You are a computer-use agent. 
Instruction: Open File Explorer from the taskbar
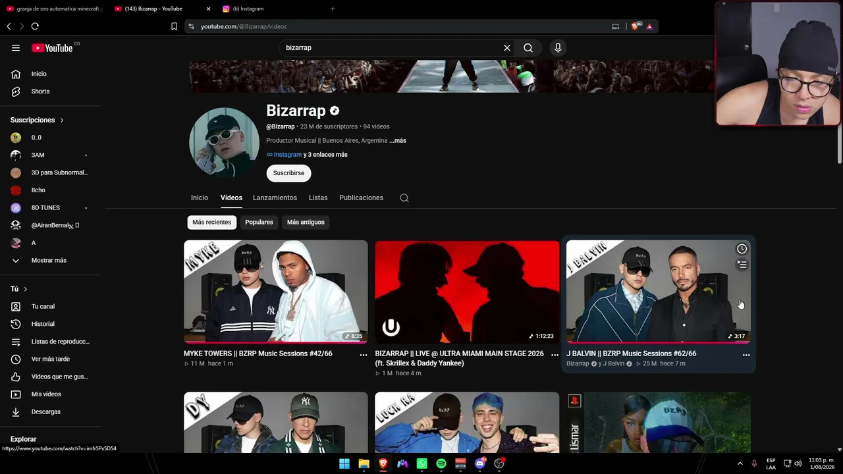click(364, 463)
